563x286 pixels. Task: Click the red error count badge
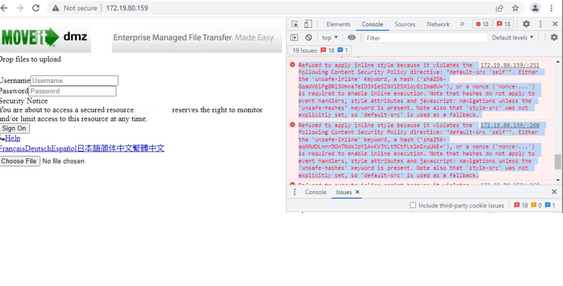coord(482,24)
